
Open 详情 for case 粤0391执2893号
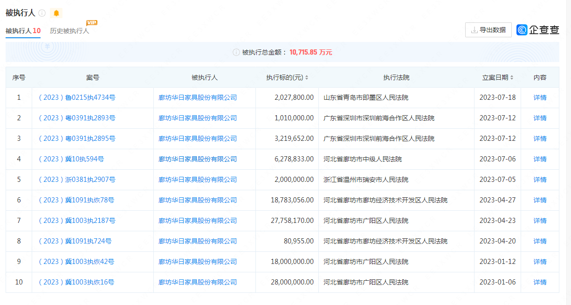(540, 118)
